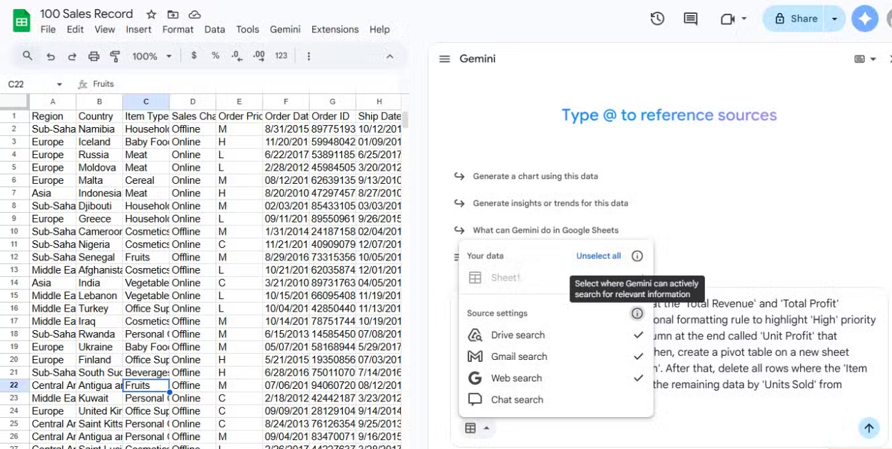Screen dimensions: 892x449
Task: Click the formula bar containing Fruits
Action: point(249,84)
